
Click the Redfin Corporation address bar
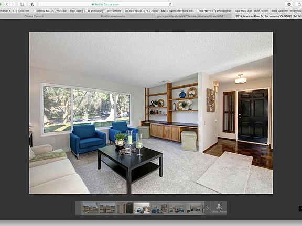coord(105,4)
